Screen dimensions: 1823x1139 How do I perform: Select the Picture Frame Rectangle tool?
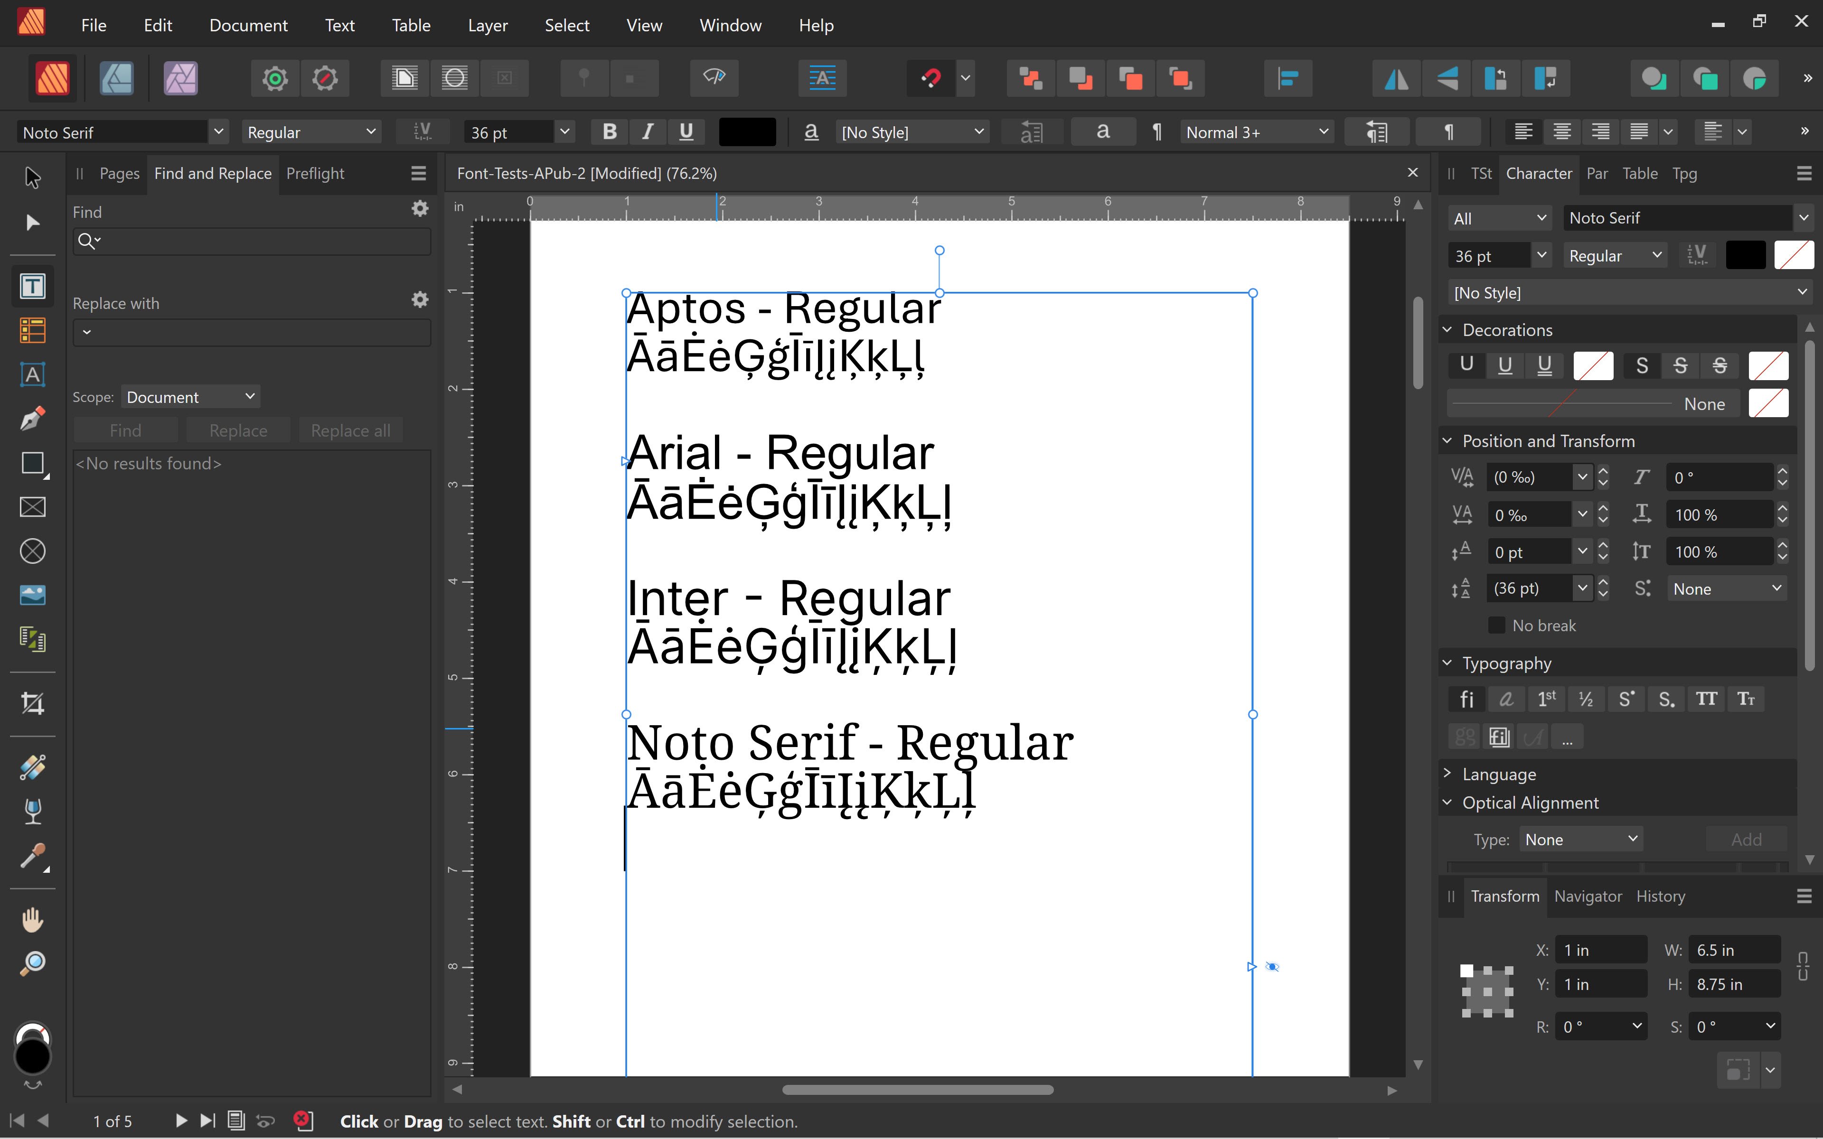[32, 507]
